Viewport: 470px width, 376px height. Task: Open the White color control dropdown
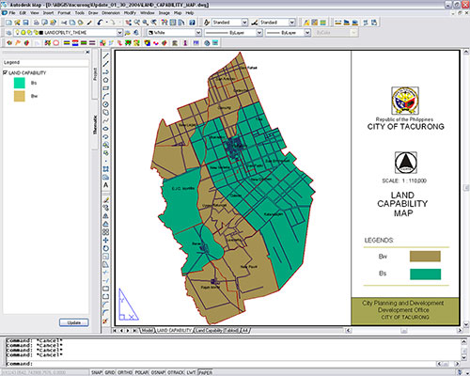pos(198,33)
